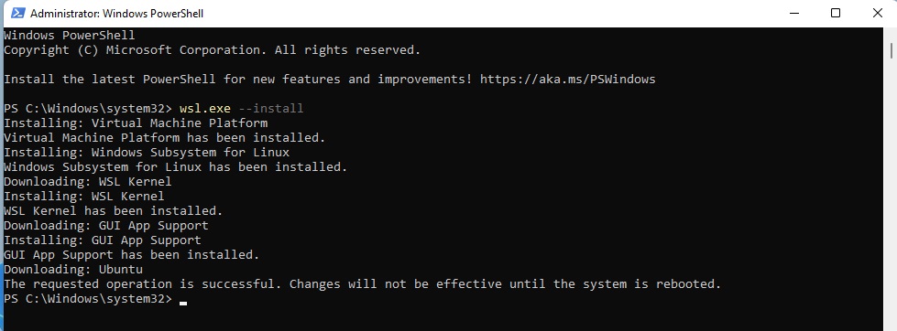Click the vertical scrollbar thumb
The image size is (897, 331).
point(892,50)
